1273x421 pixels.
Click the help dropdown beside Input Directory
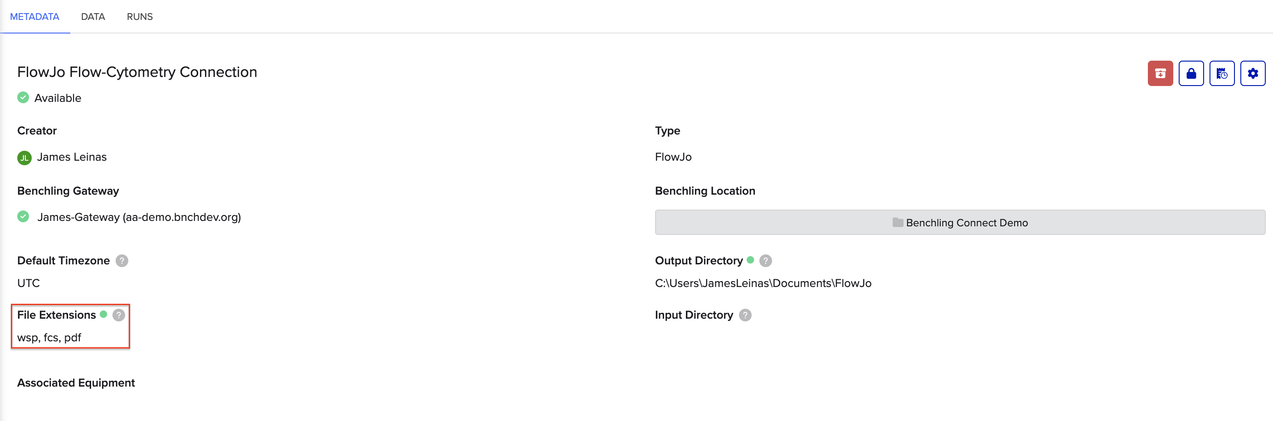point(745,315)
